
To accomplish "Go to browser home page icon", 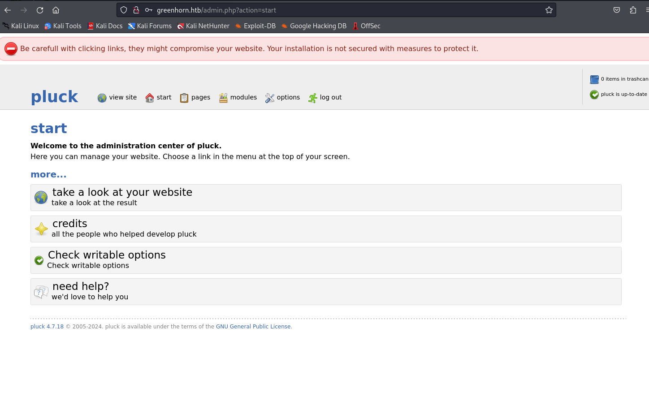I will pyautogui.click(x=56, y=10).
